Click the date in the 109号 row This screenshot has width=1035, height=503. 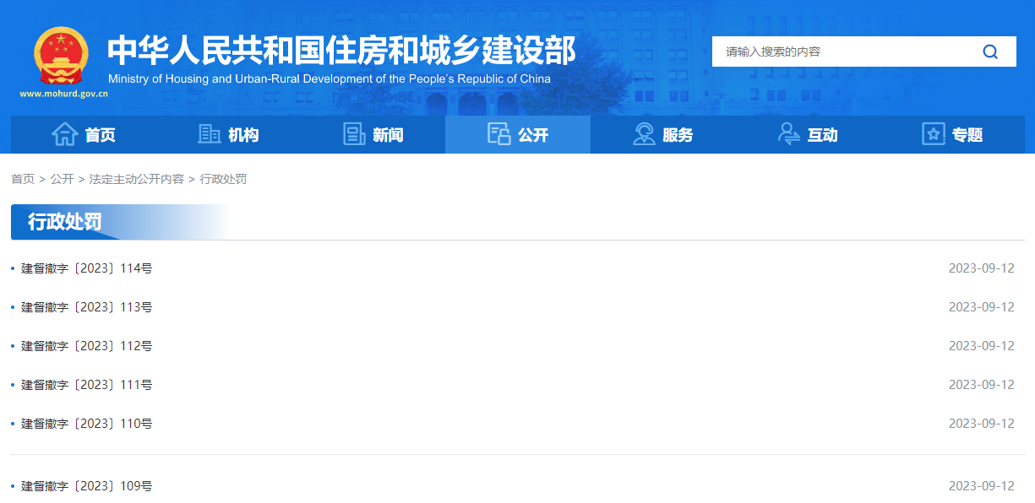pos(981,486)
